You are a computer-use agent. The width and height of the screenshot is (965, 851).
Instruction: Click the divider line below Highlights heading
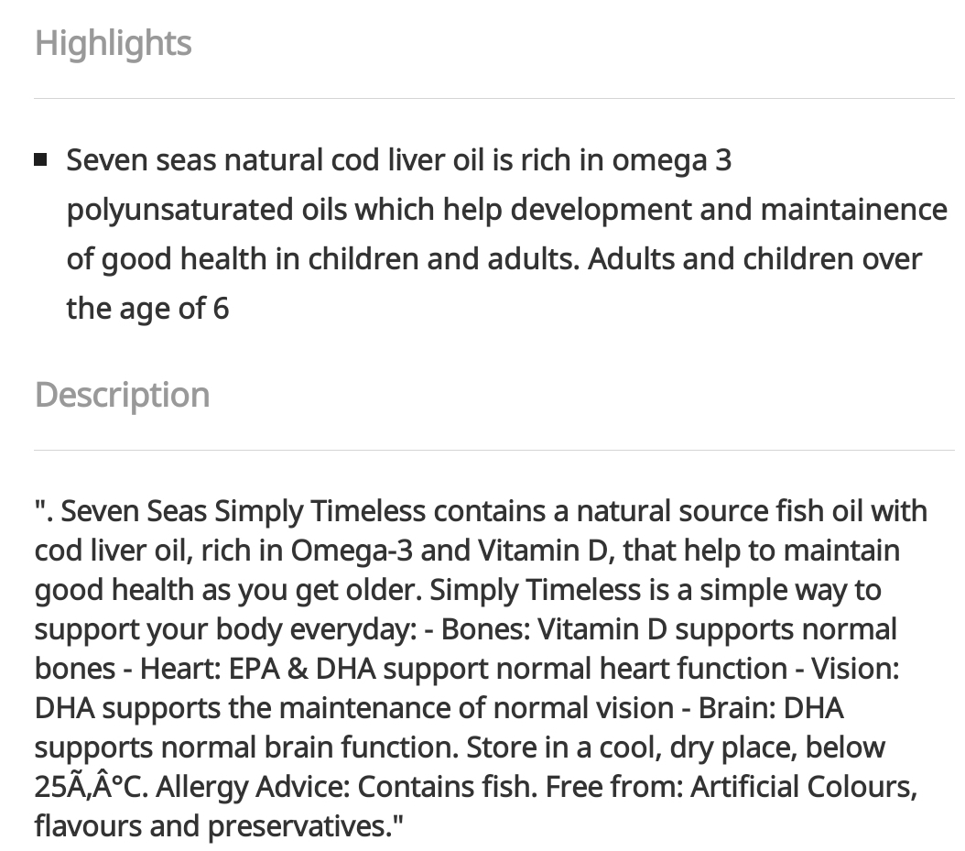tap(494, 98)
